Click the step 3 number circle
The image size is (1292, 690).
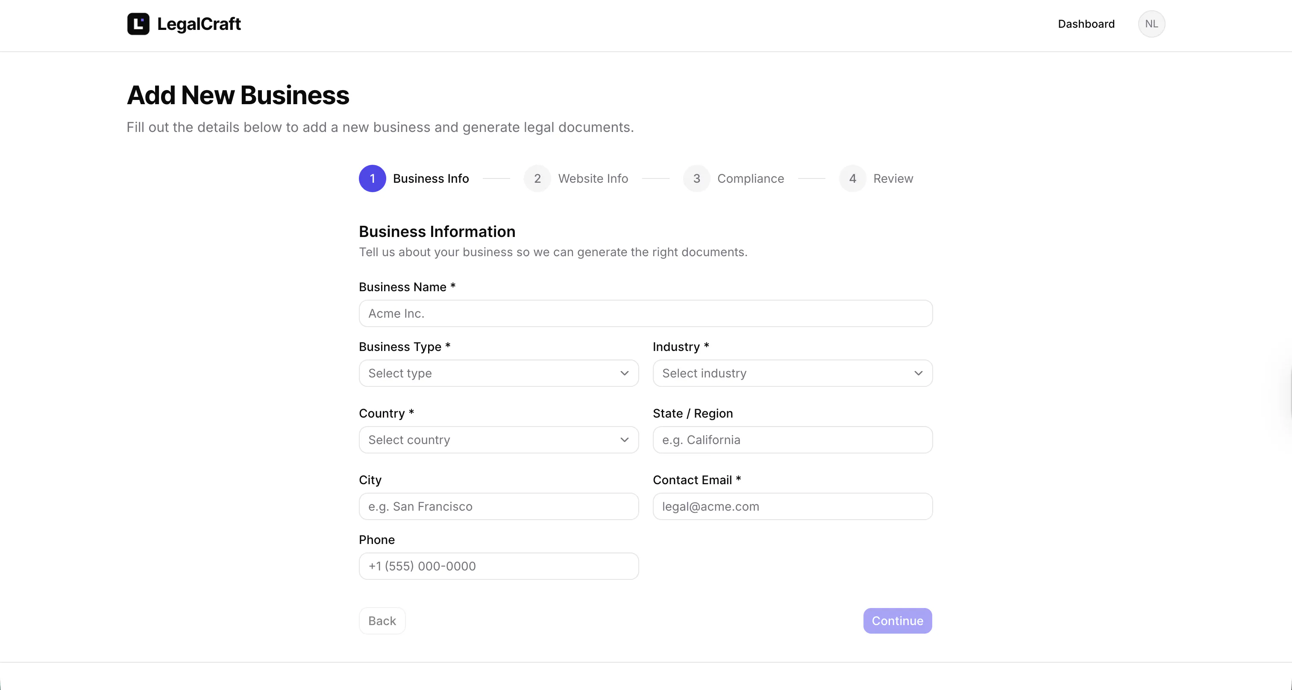696,178
